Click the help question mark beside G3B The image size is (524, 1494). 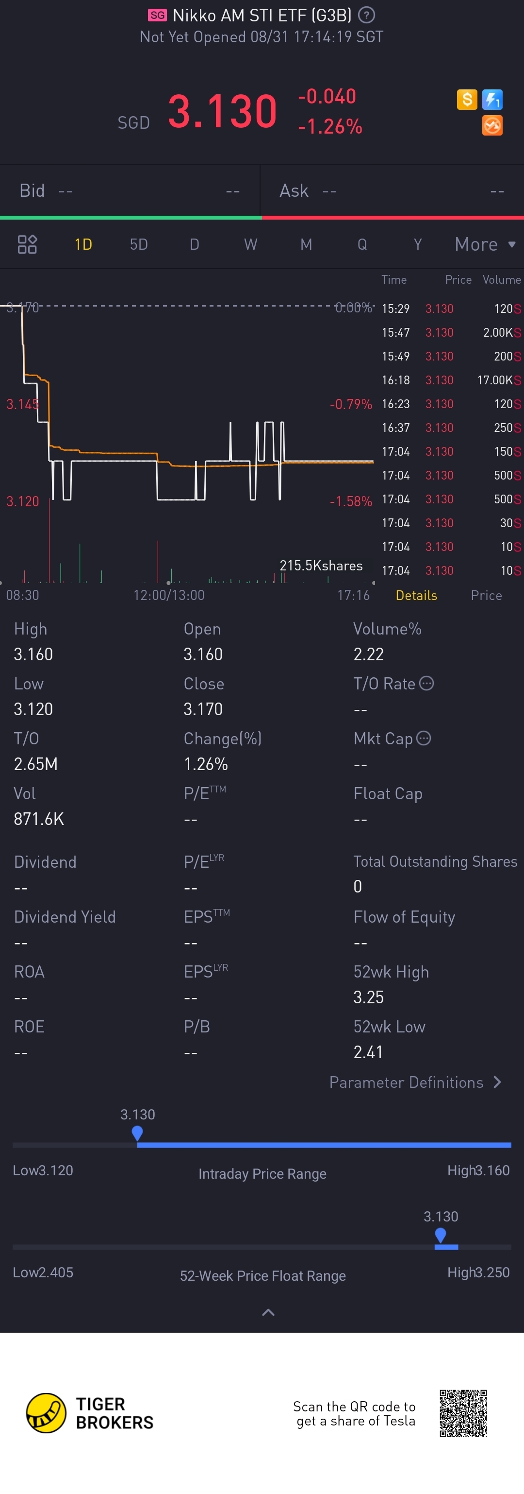pyautogui.click(x=366, y=15)
